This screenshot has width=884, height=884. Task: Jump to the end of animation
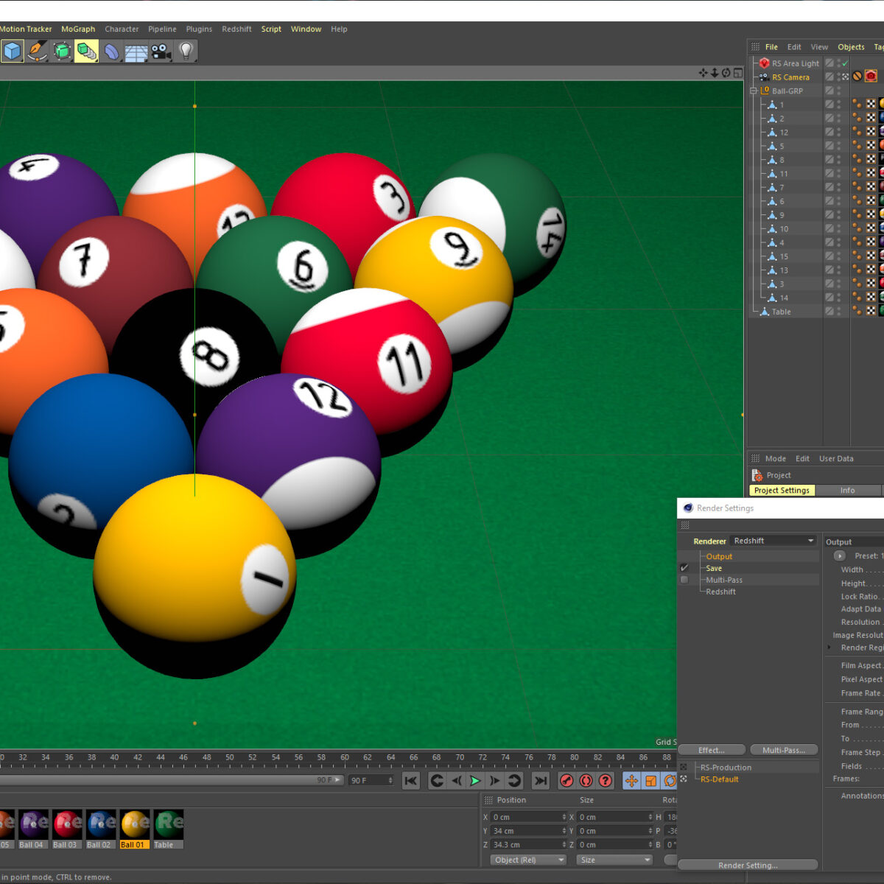(x=541, y=780)
